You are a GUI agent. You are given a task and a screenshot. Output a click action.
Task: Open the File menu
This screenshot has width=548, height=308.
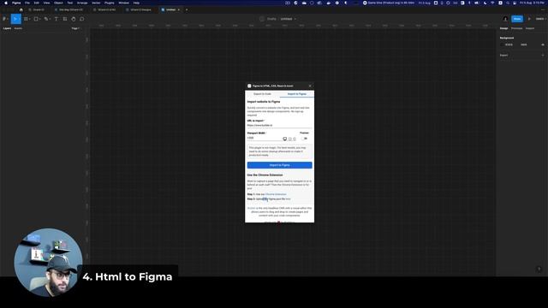coord(27,3)
